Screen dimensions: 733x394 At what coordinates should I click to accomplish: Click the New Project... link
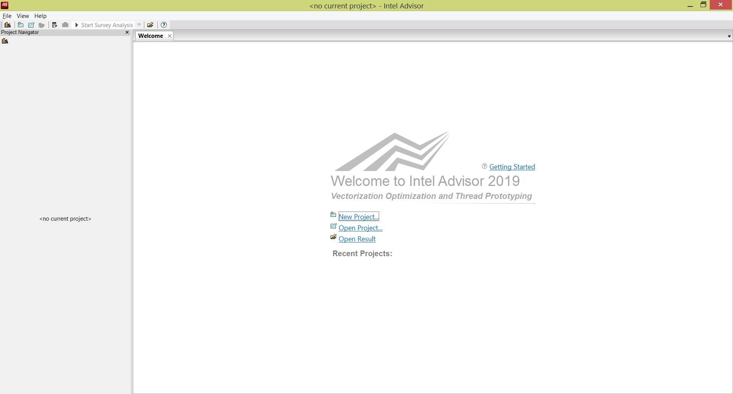point(358,216)
